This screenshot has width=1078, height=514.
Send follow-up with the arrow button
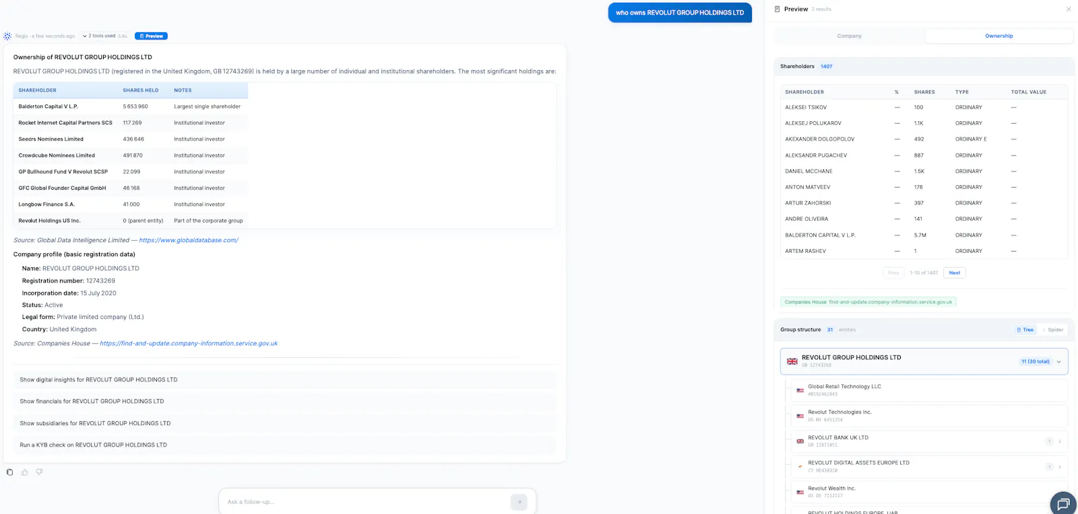coord(519,502)
